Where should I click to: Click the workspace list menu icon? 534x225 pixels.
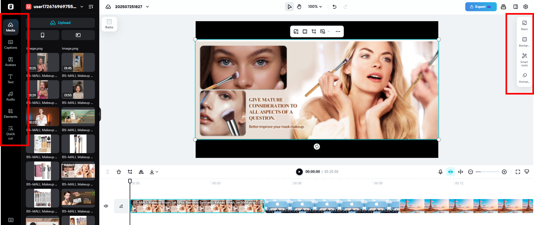[91, 7]
